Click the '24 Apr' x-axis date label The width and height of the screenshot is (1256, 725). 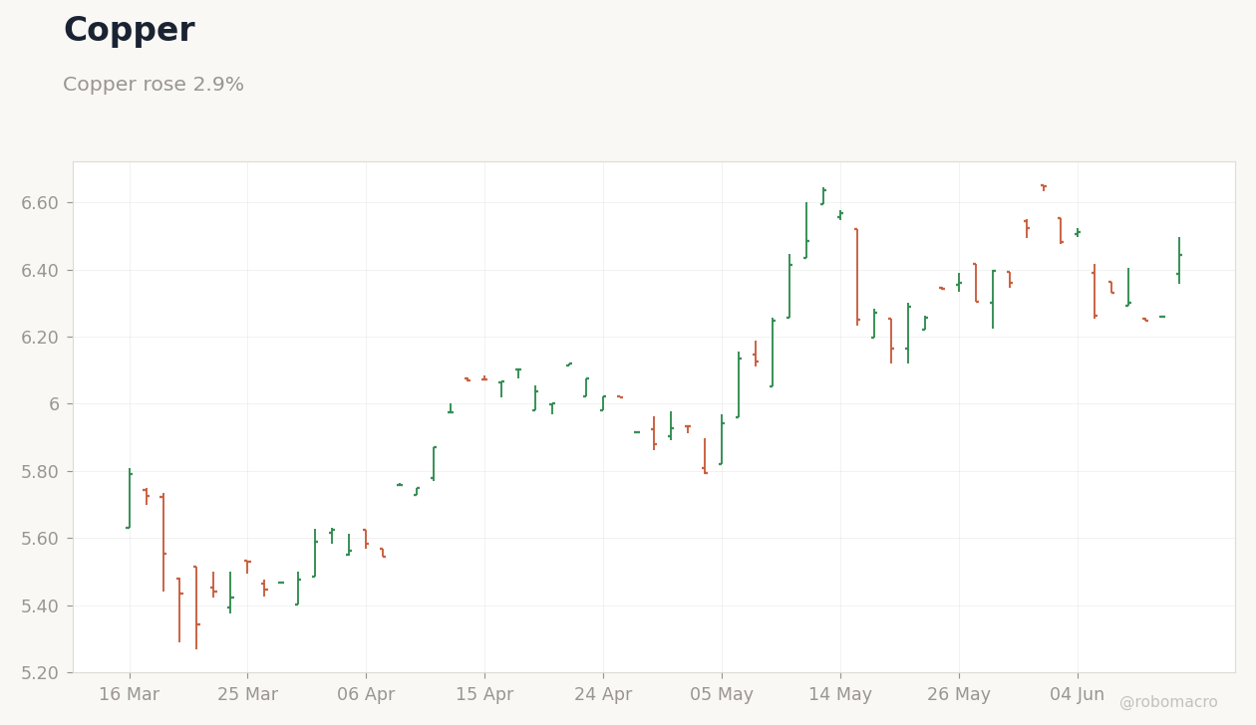[603, 695]
